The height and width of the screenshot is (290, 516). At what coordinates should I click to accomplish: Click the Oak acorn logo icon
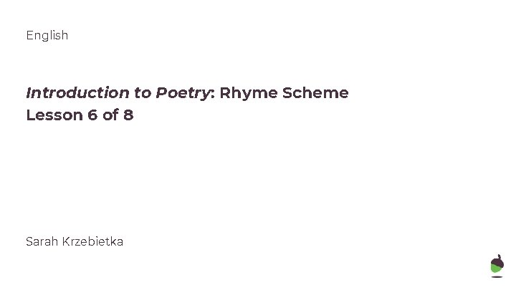(497, 264)
